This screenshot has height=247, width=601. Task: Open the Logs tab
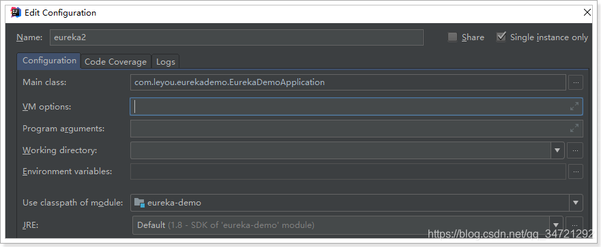(x=166, y=61)
